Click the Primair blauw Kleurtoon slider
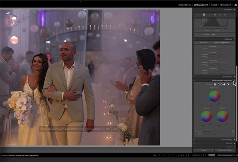Screen dimensions: 238x162 coord(218,71)
